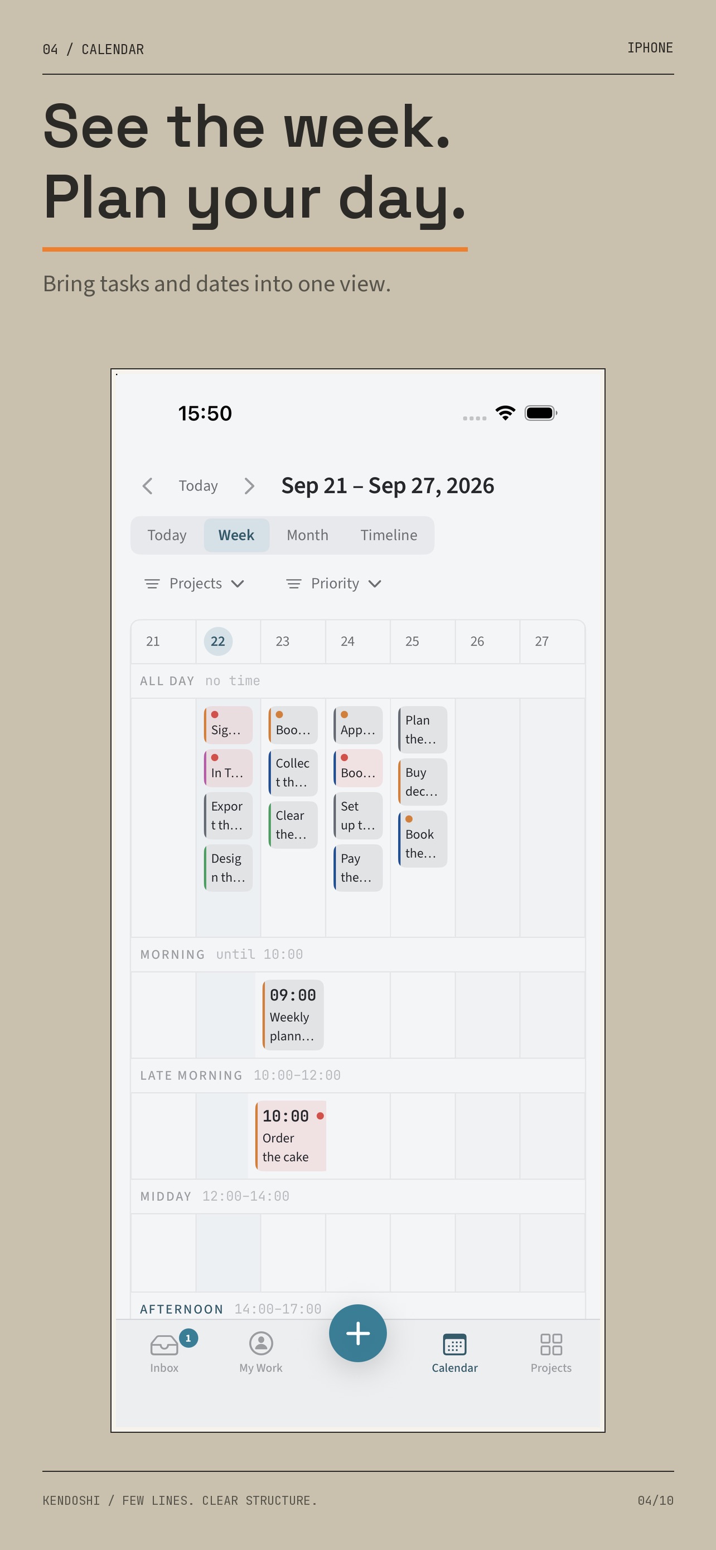Open the Inbox tab icon
This screenshot has width=716, height=1550.
164,1344
